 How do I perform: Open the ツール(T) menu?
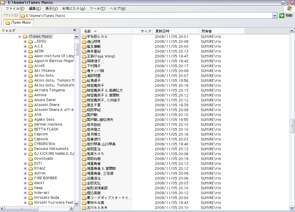97,8
